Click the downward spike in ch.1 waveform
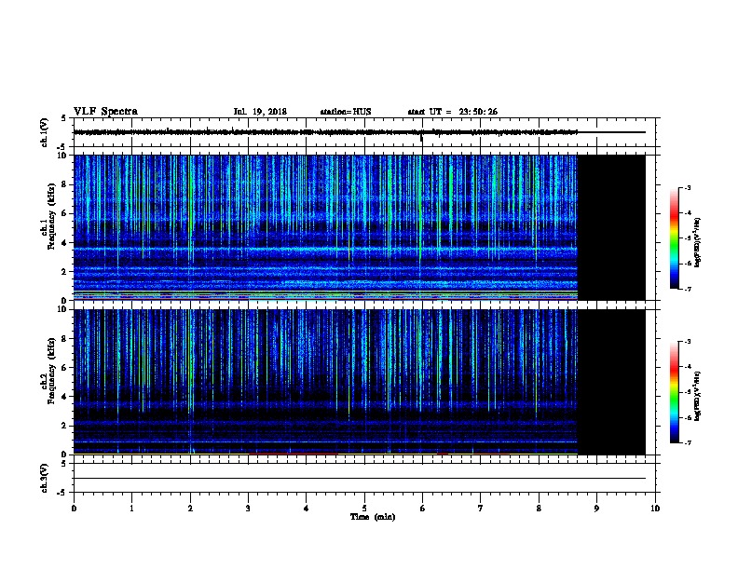 coord(421,138)
